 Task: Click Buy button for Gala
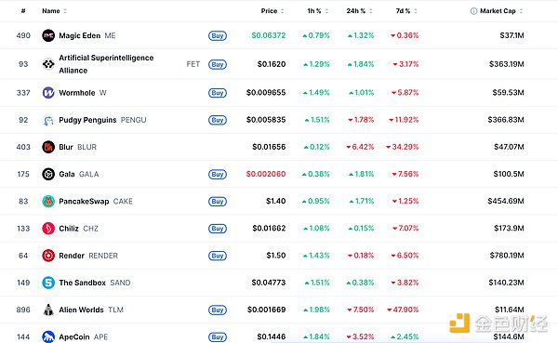[218, 174]
